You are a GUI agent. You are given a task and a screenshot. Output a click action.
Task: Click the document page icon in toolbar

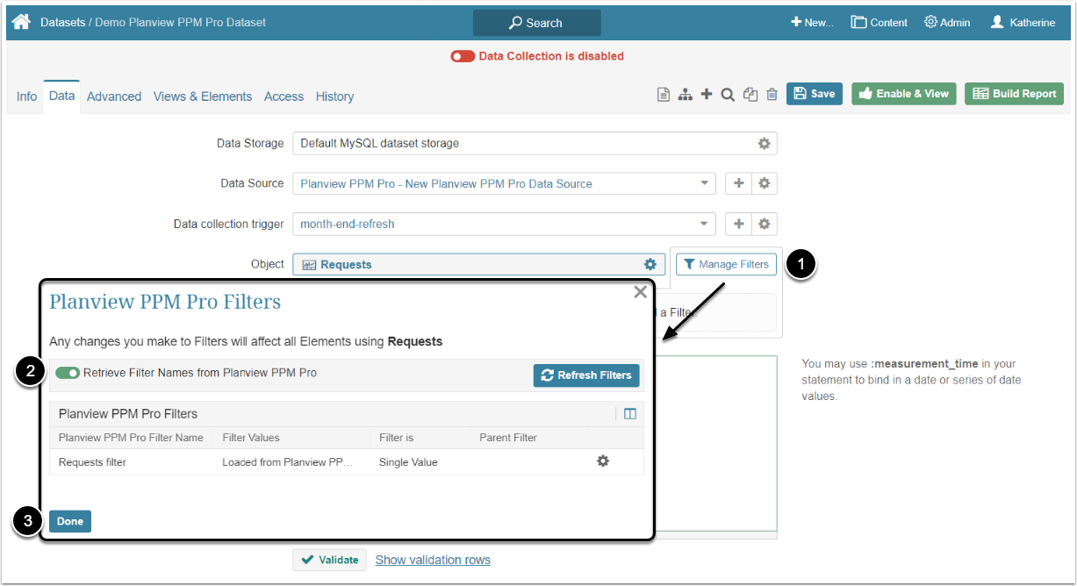664,94
